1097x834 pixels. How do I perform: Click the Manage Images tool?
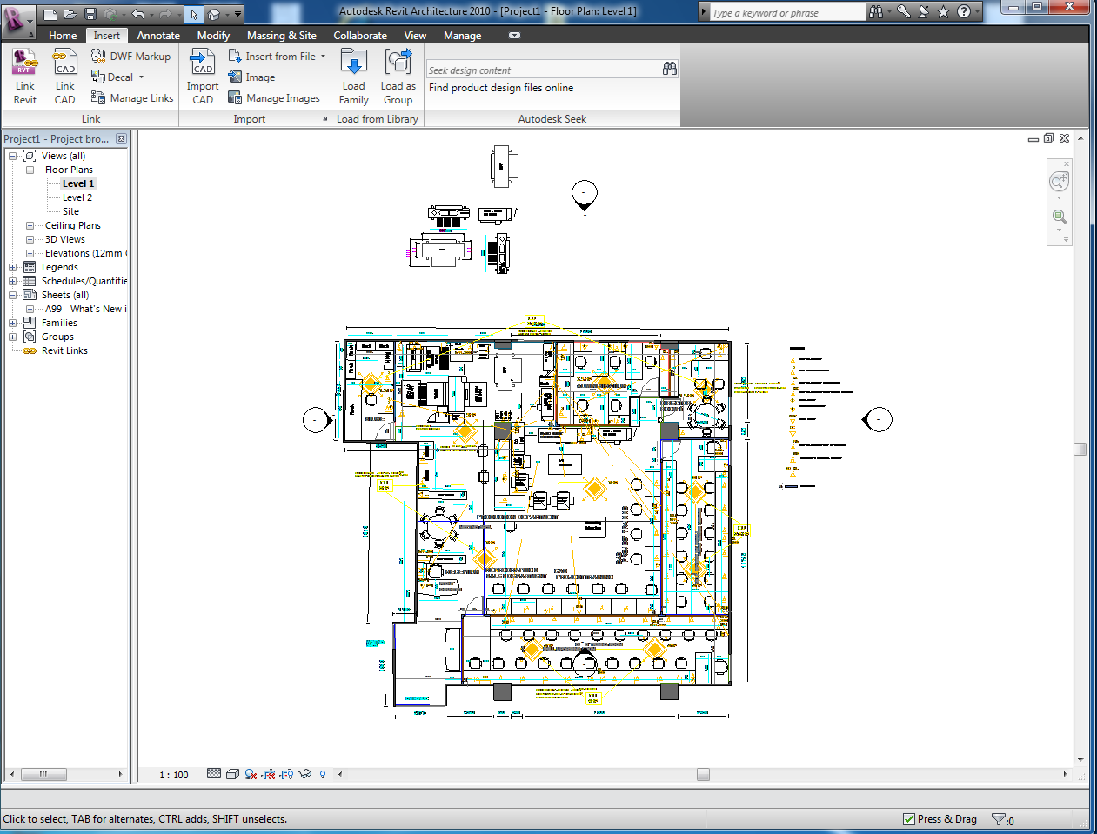click(x=274, y=98)
